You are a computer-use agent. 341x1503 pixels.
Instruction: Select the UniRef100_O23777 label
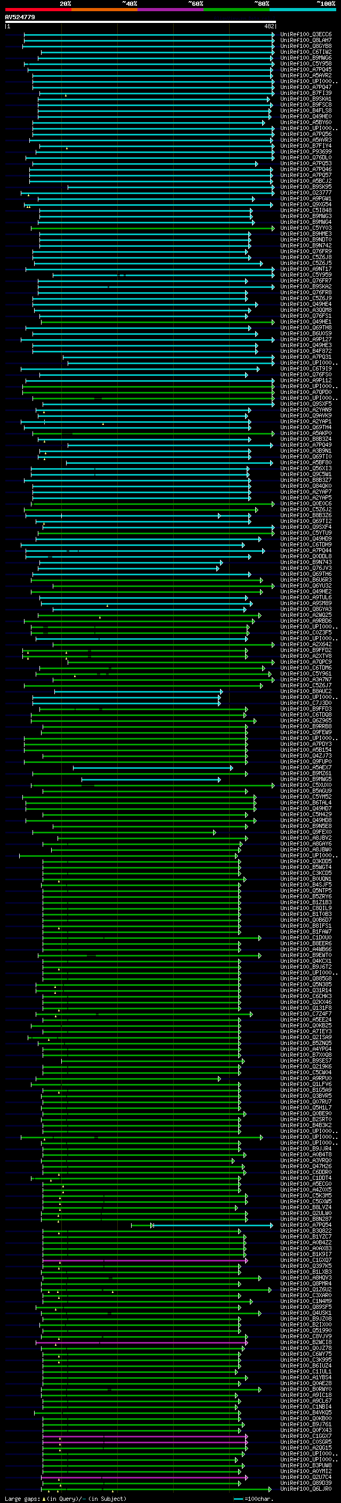click(x=306, y=192)
